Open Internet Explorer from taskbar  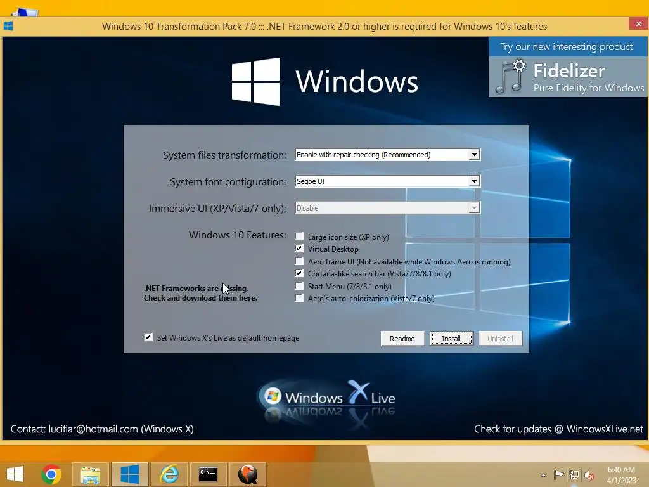[x=169, y=474]
